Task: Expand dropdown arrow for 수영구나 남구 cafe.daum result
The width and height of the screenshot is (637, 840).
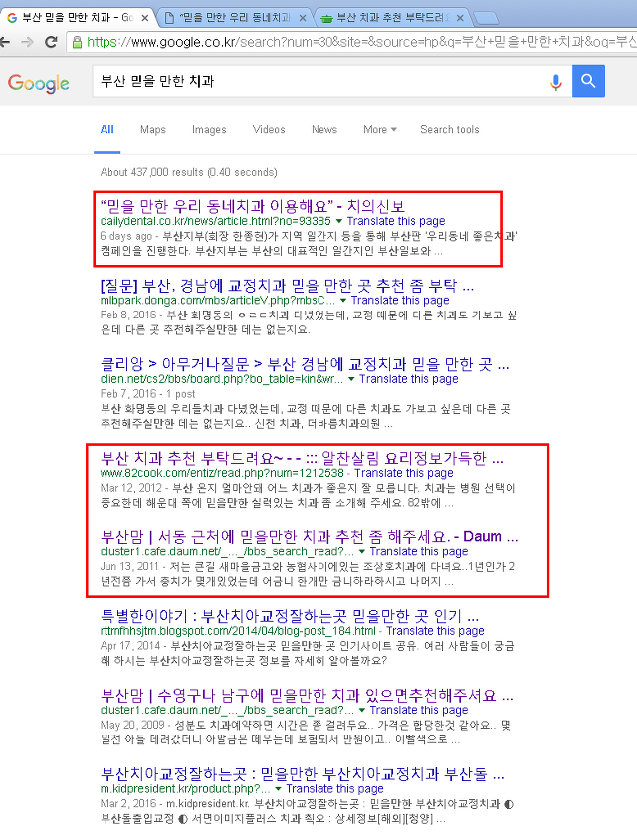Action: [x=362, y=710]
